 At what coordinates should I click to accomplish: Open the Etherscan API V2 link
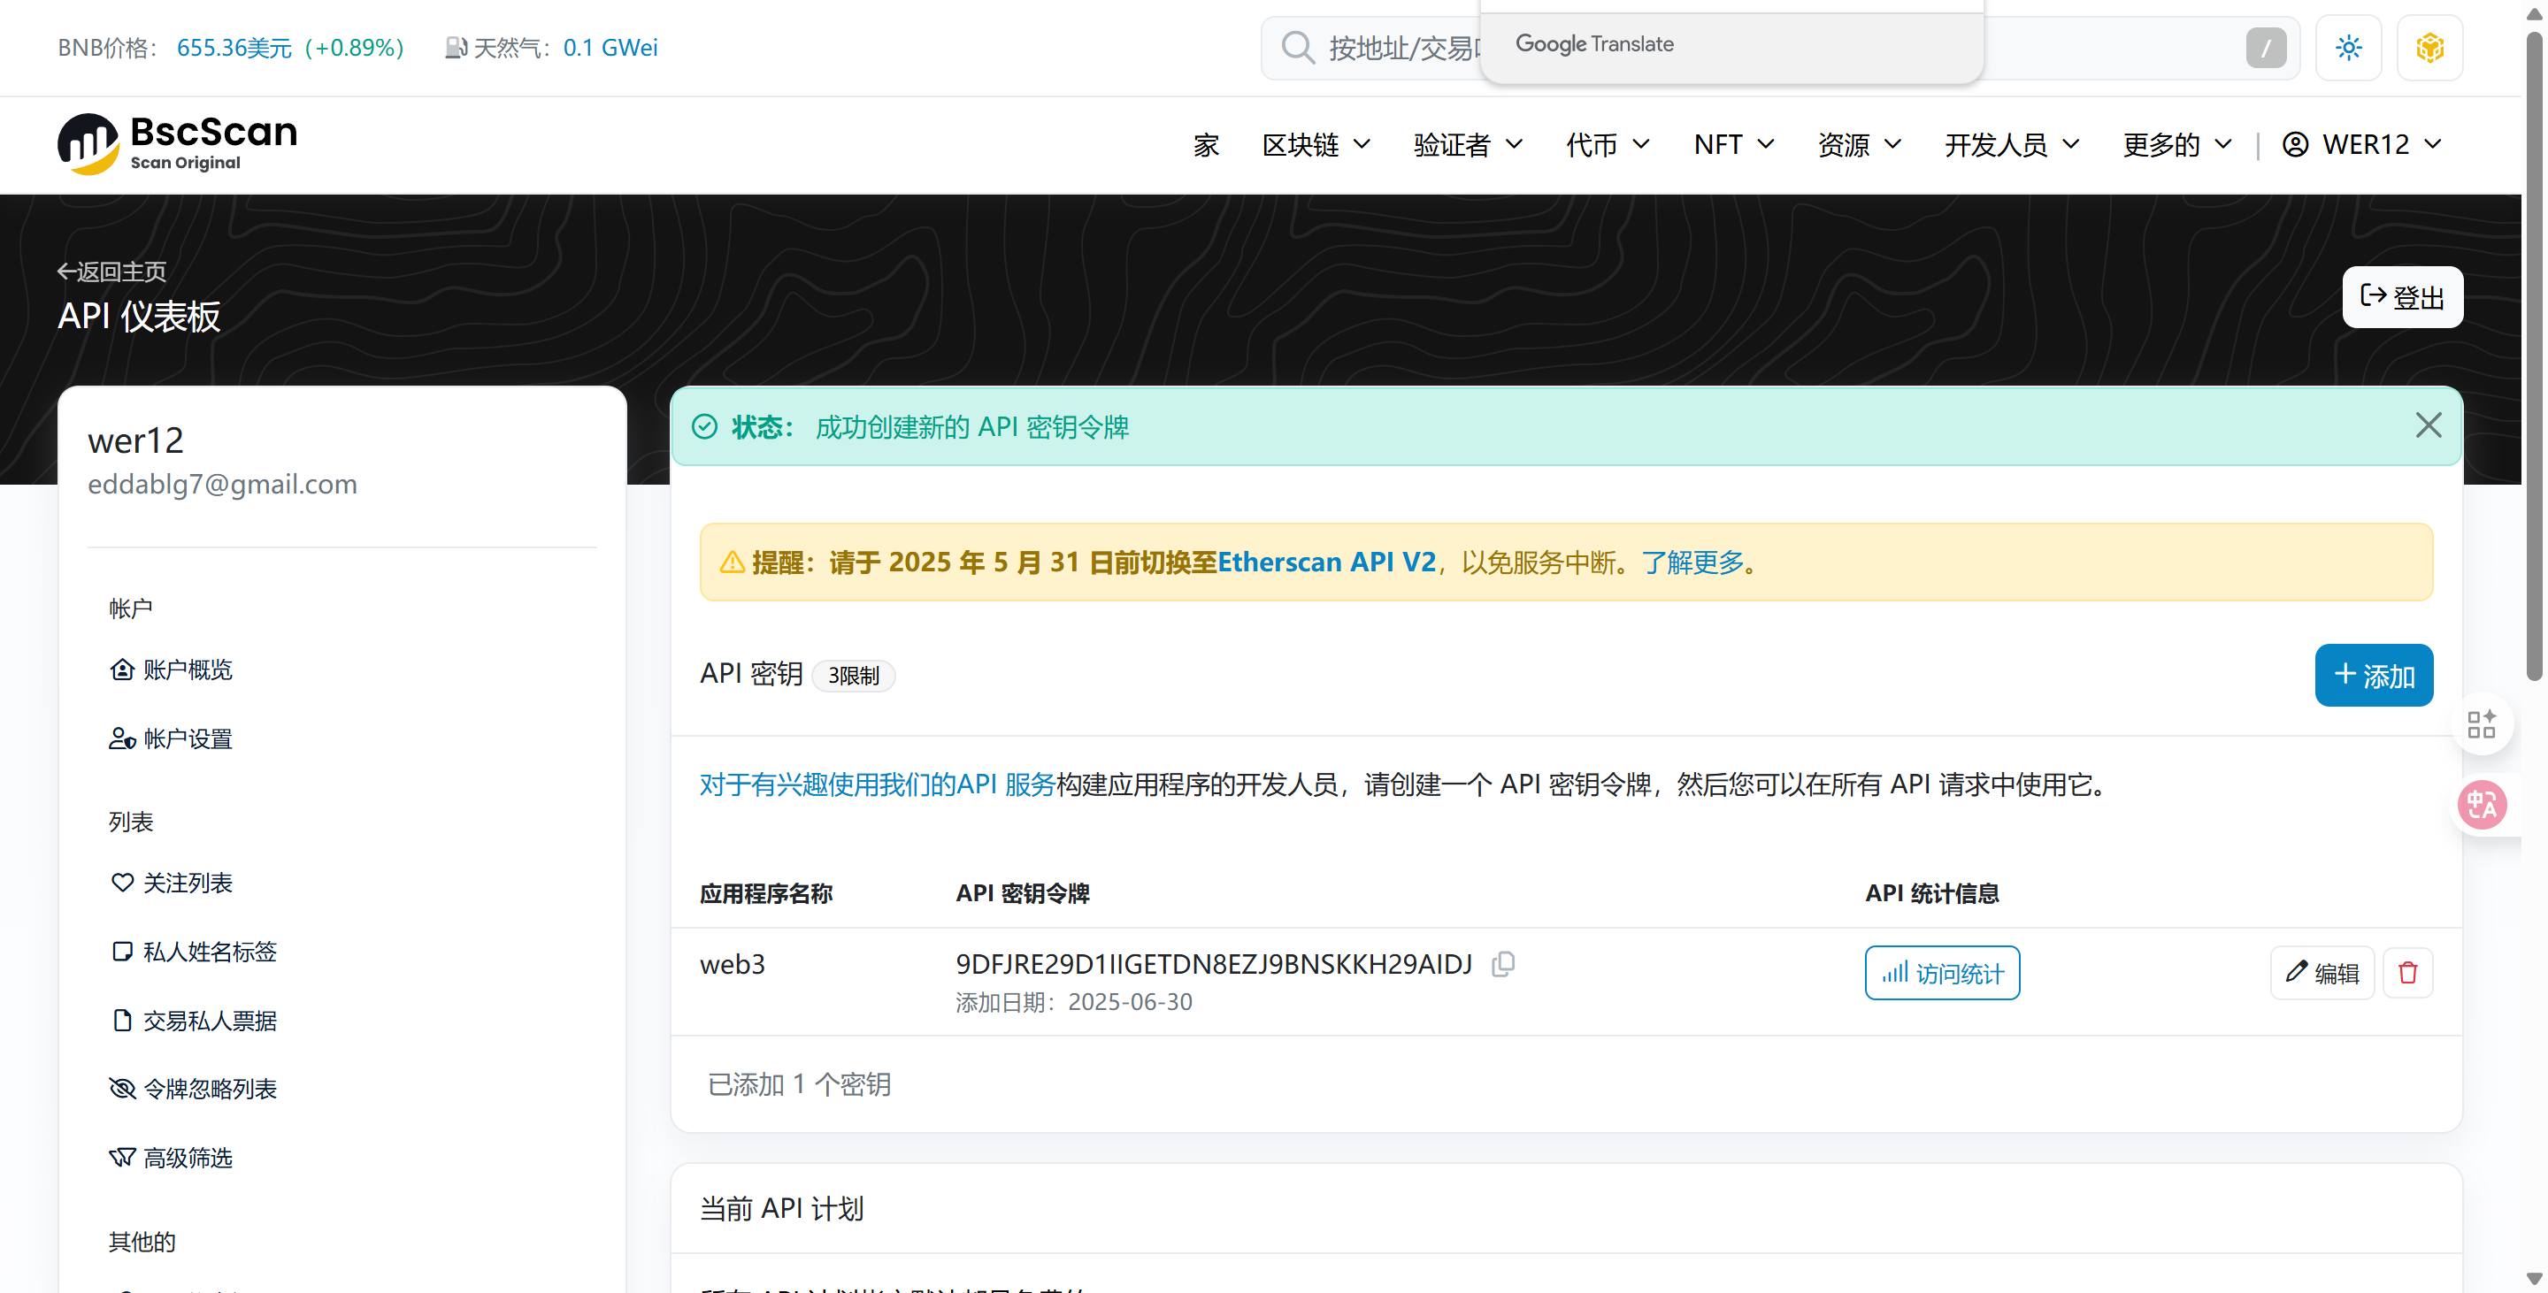[1326, 562]
